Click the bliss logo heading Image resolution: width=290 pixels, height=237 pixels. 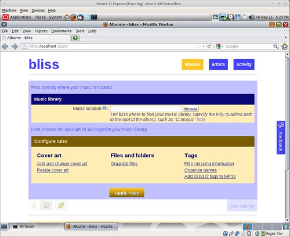44,64
